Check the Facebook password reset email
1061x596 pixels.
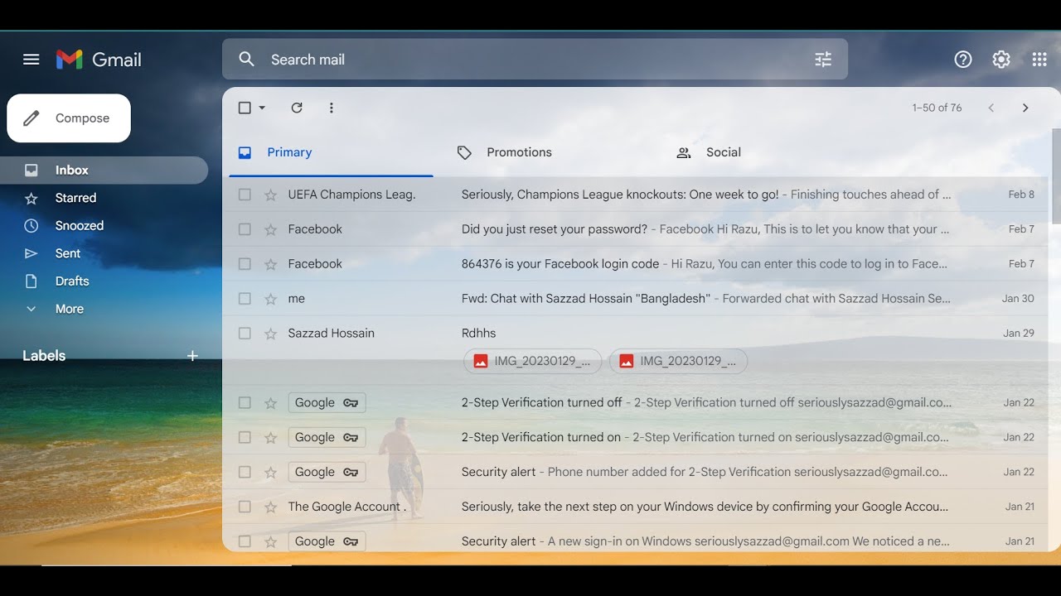(245, 229)
